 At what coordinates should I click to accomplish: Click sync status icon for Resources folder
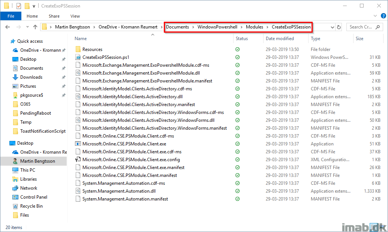click(238, 49)
